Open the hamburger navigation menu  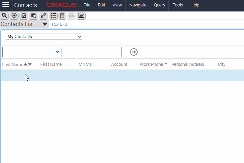tap(6, 5)
